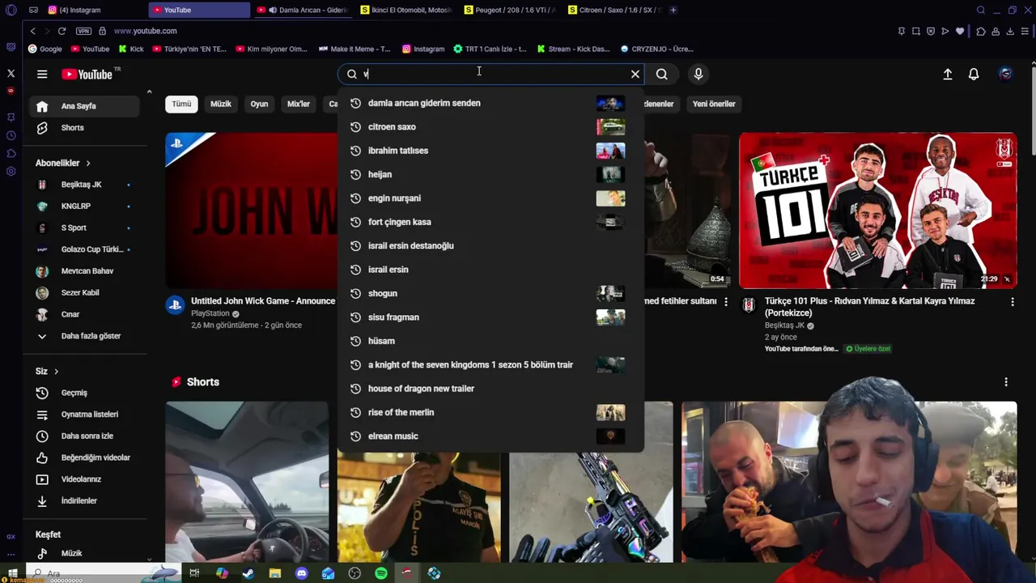Select the Yeni öneriler filter chip
This screenshot has width=1036, height=583.
(x=714, y=104)
